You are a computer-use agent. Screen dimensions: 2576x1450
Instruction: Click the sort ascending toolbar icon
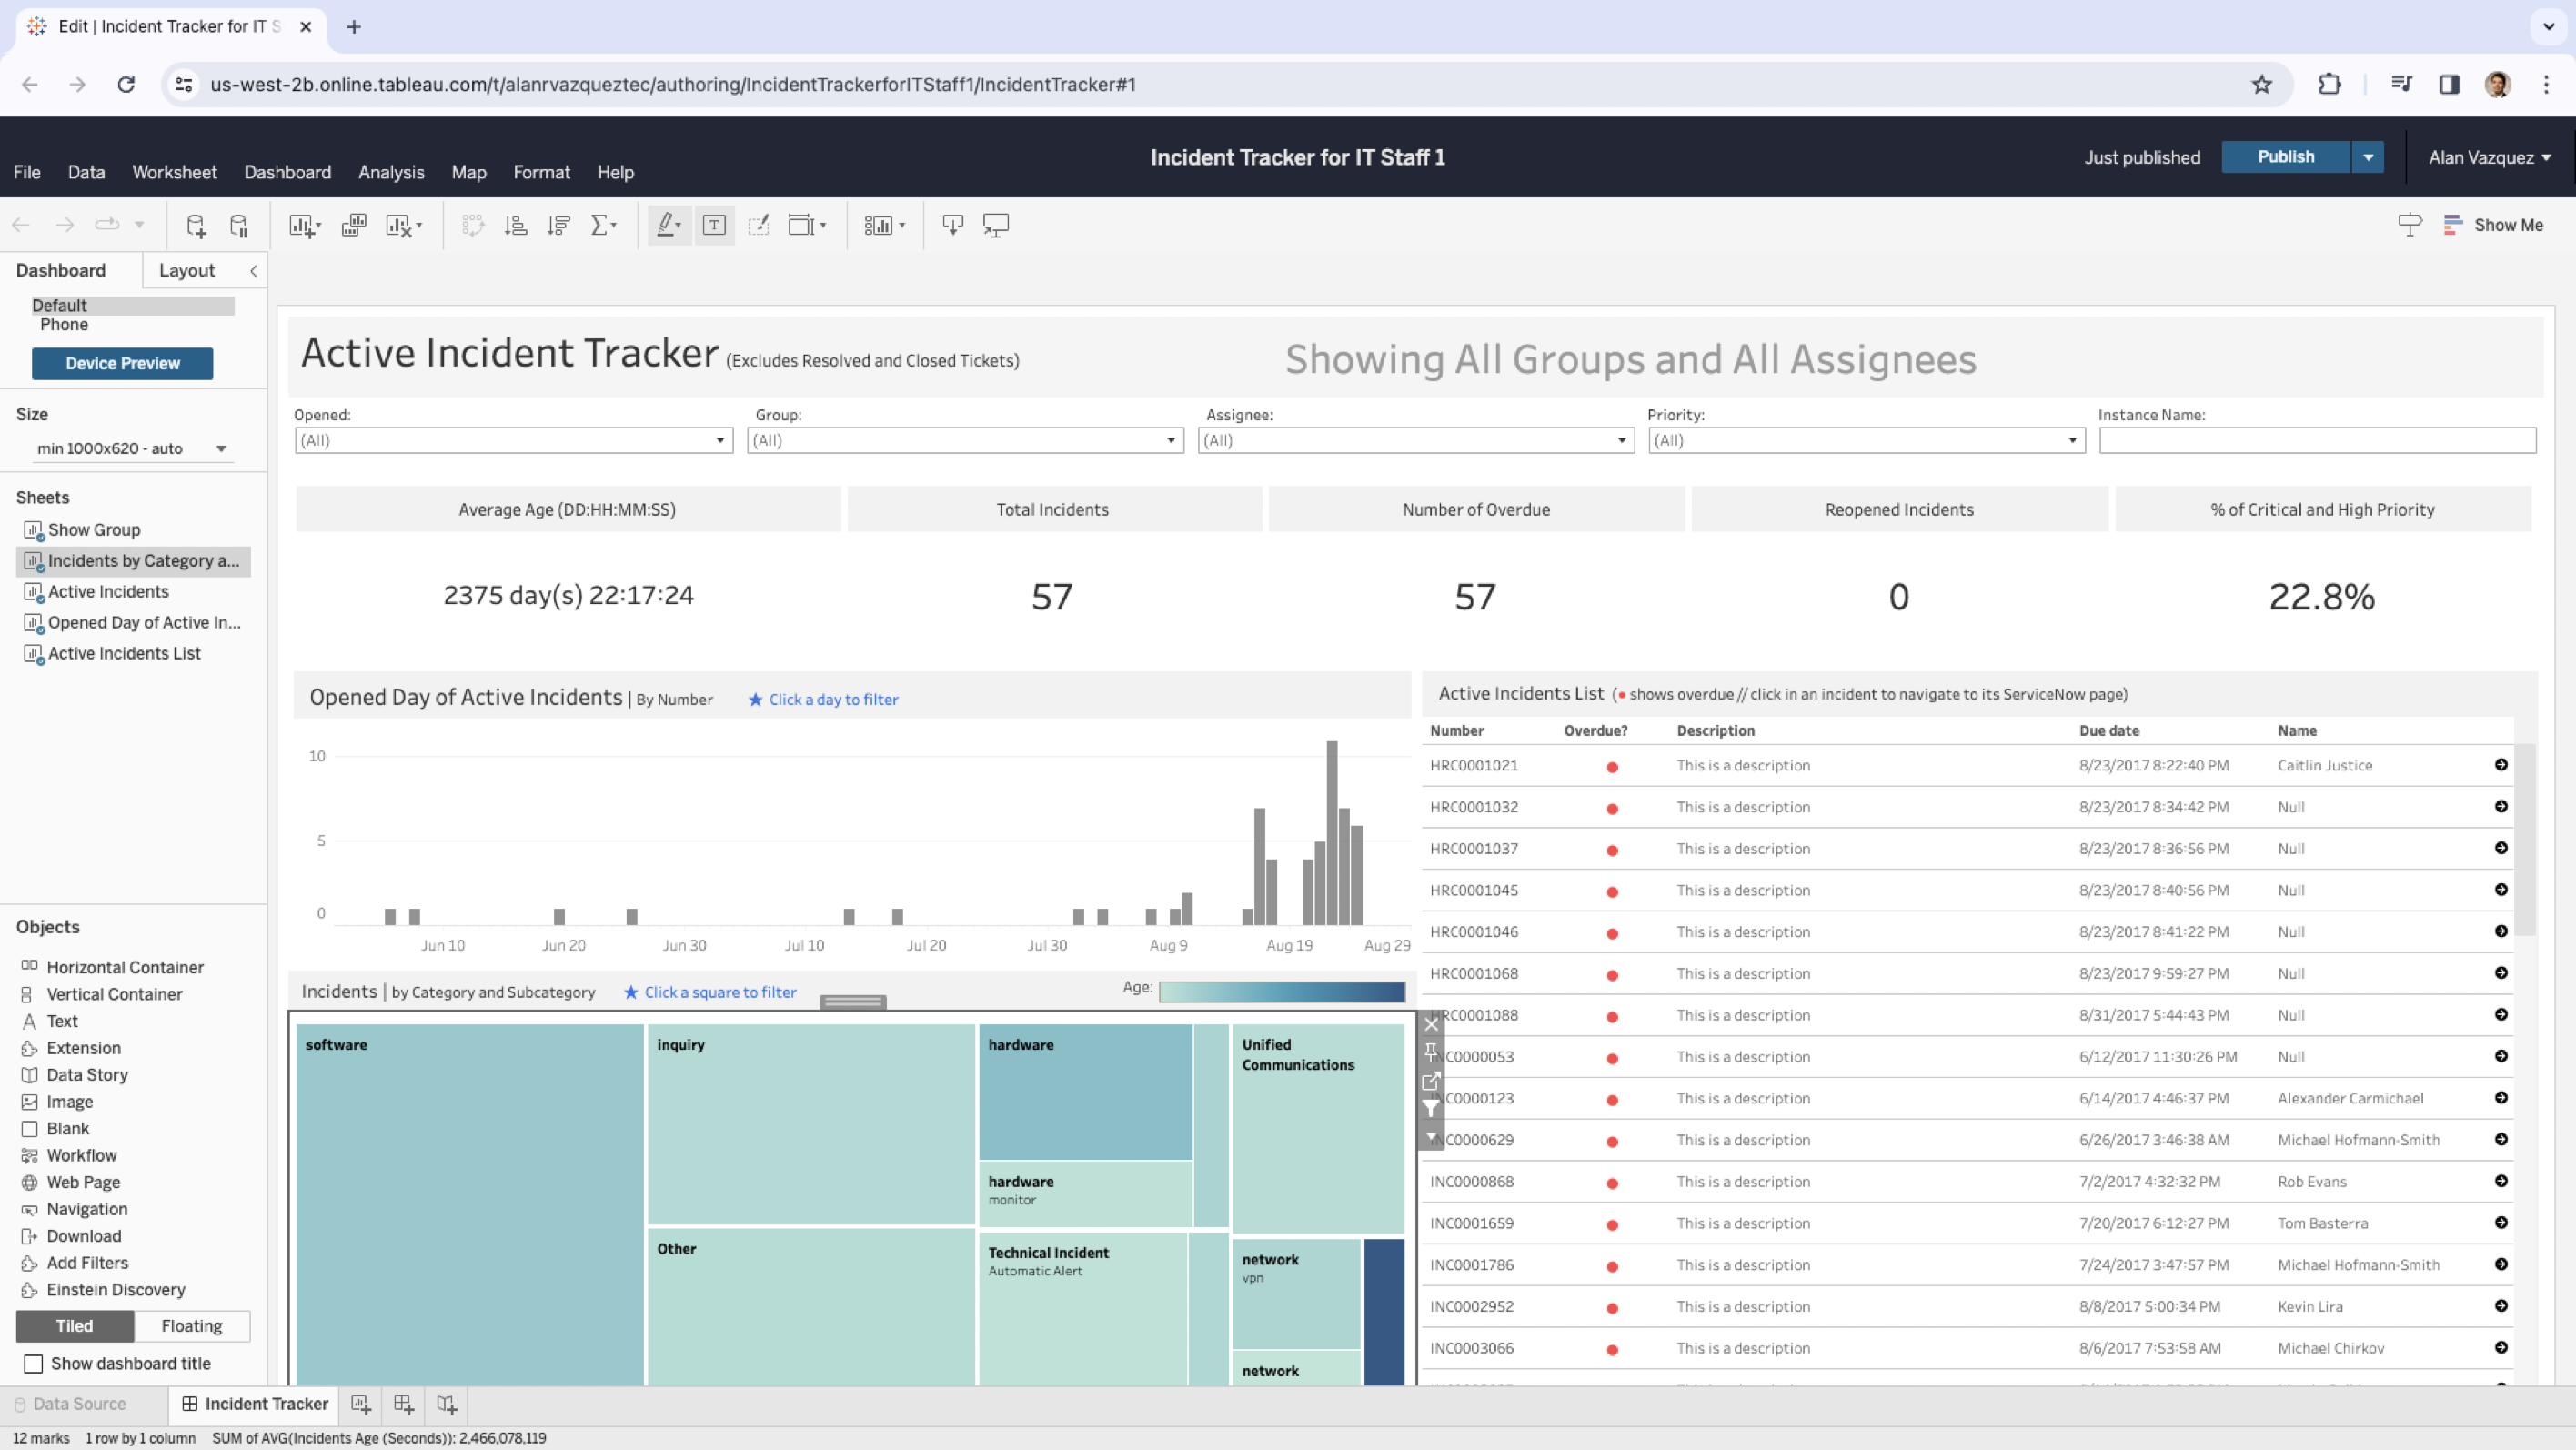click(x=516, y=225)
